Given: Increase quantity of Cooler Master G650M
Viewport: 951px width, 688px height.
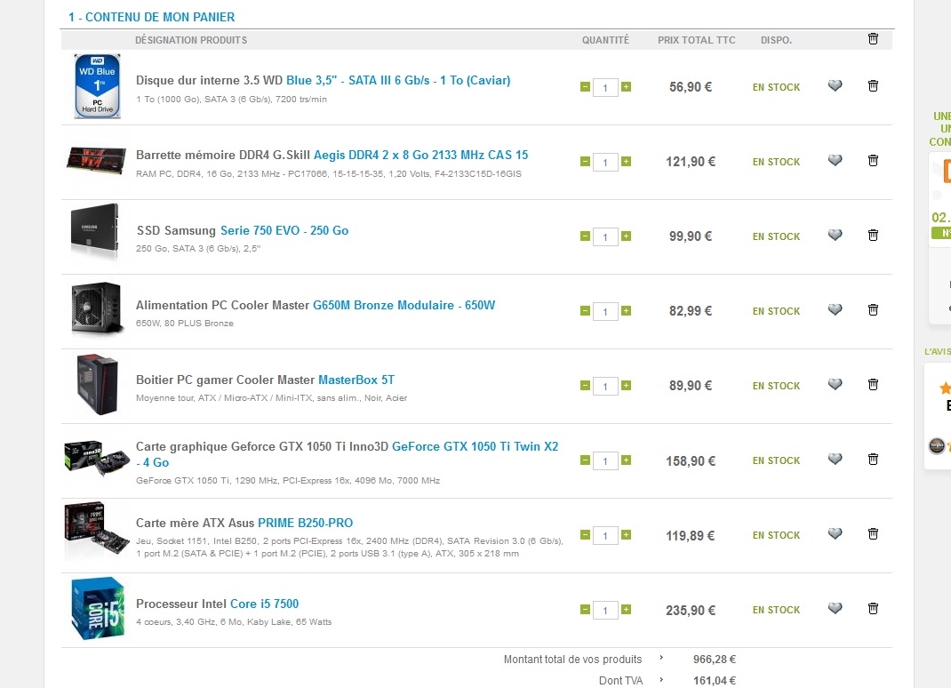Looking at the screenshot, I should [x=626, y=310].
